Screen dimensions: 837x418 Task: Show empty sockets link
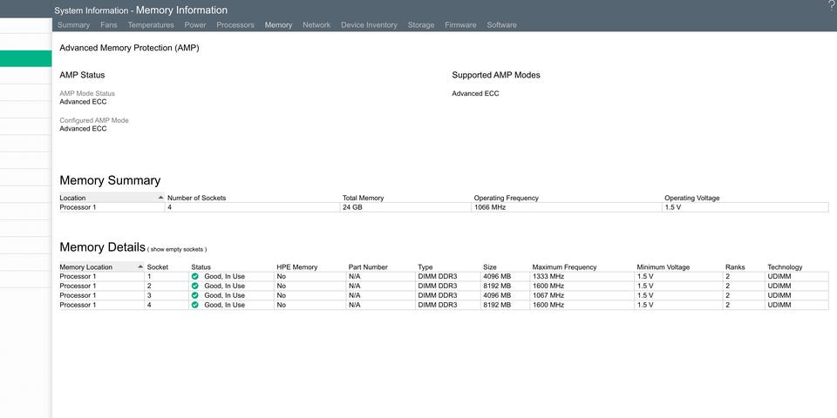coord(177,249)
